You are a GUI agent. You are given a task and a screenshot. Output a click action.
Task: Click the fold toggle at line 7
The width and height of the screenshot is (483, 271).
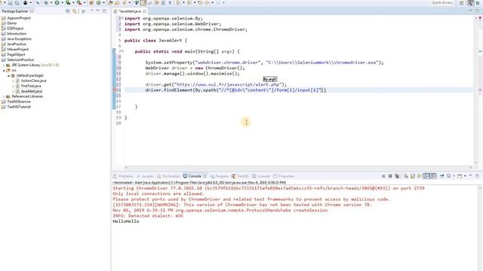(x=122, y=51)
